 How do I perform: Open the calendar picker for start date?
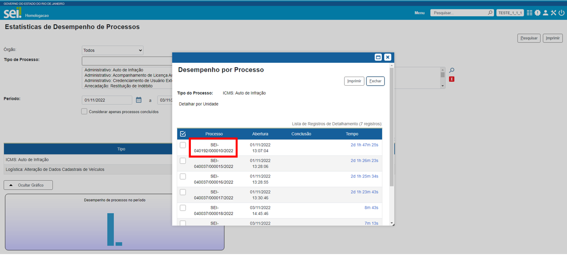(x=139, y=100)
